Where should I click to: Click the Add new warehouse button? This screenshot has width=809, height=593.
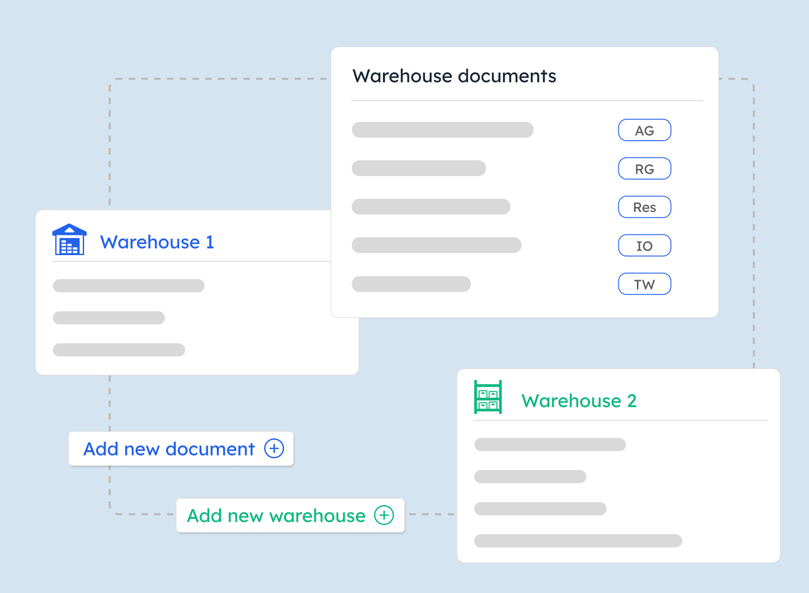pos(290,515)
